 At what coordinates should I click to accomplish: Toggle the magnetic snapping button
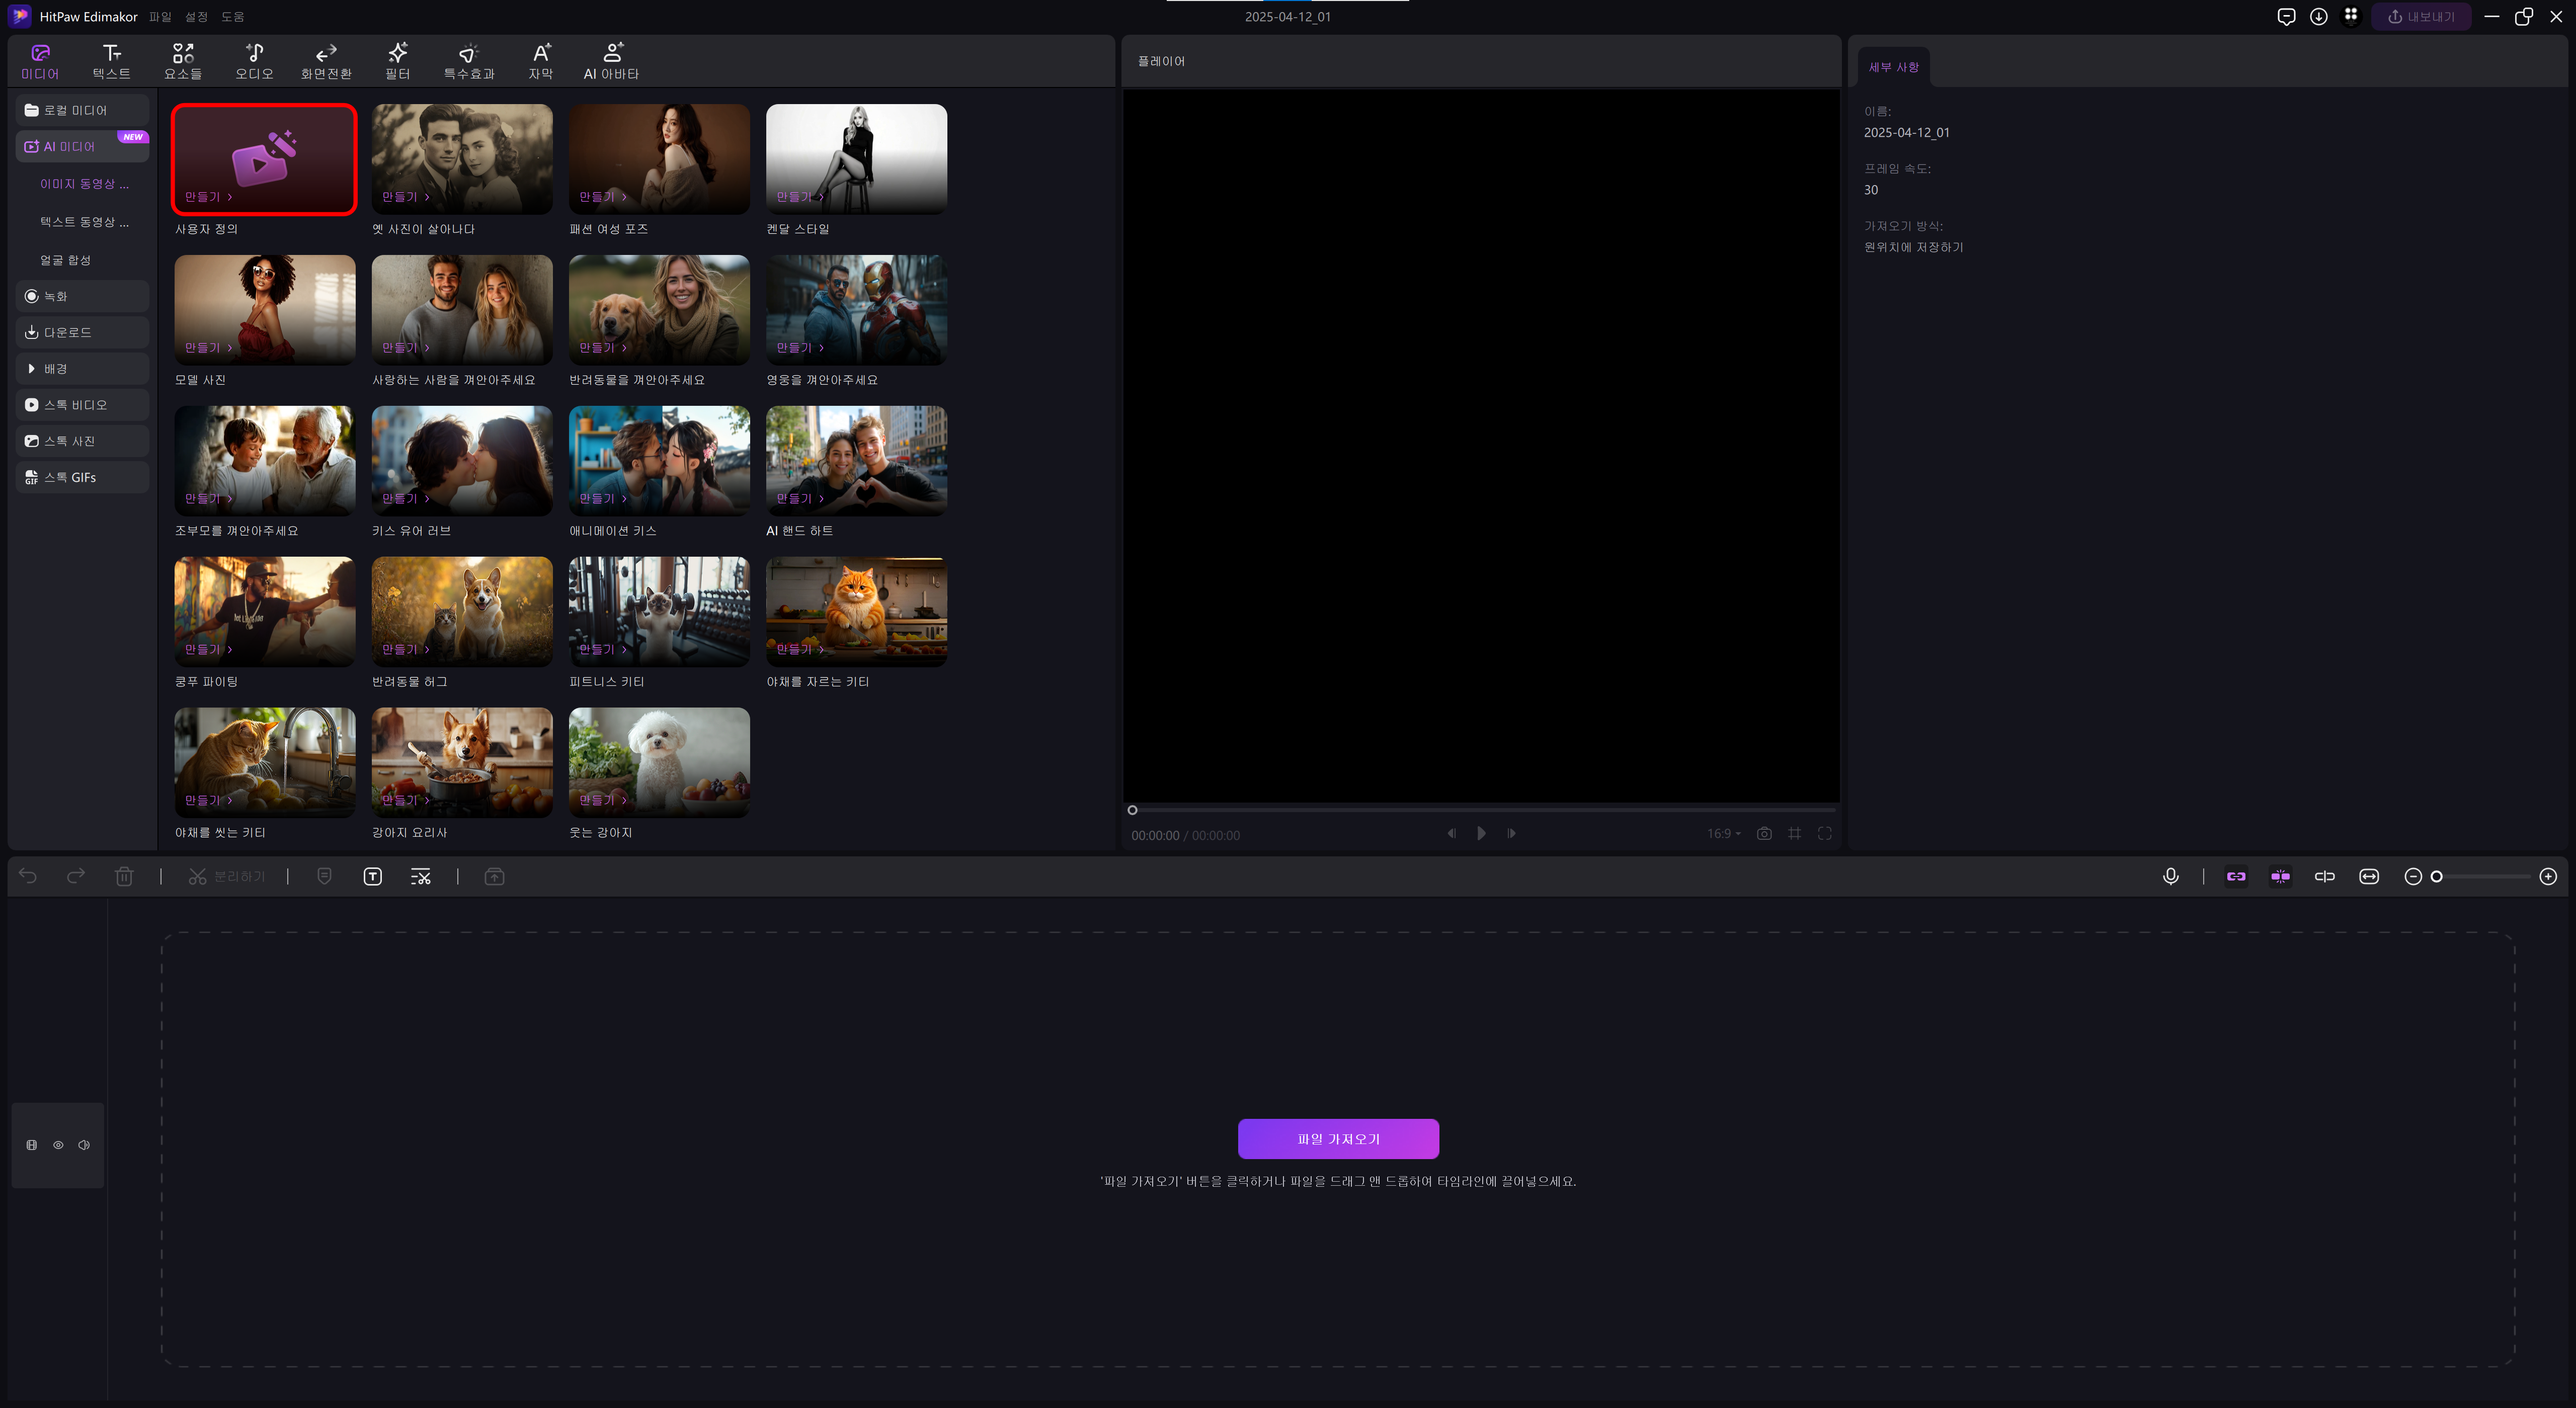tap(2281, 876)
